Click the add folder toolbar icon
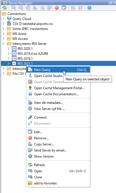The width and height of the screenshot is (116, 193). (13, 8)
